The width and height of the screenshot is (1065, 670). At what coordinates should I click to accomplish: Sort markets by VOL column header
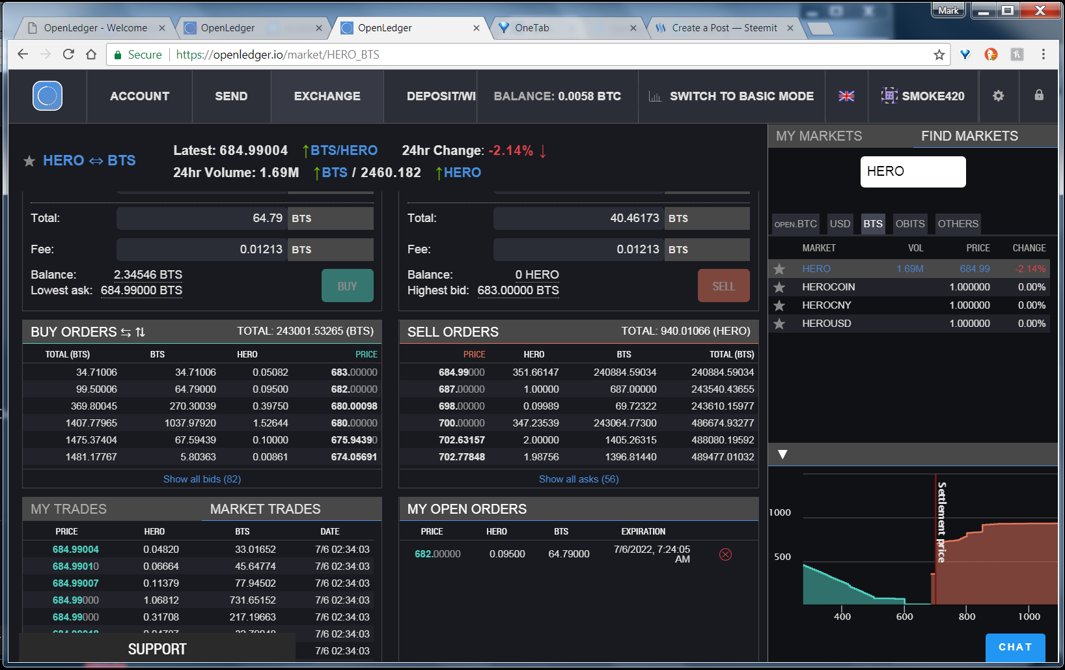click(915, 248)
